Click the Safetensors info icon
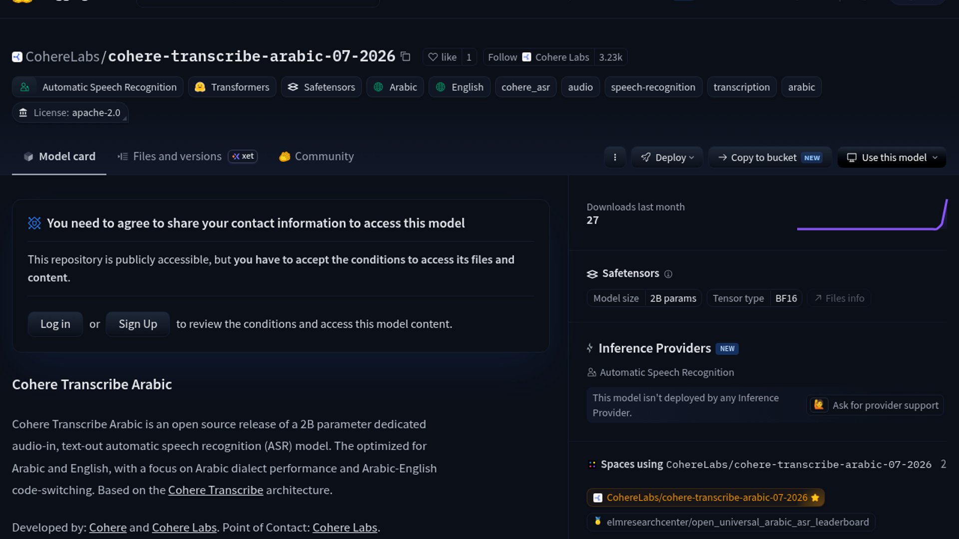959x539 pixels. point(668,274)
